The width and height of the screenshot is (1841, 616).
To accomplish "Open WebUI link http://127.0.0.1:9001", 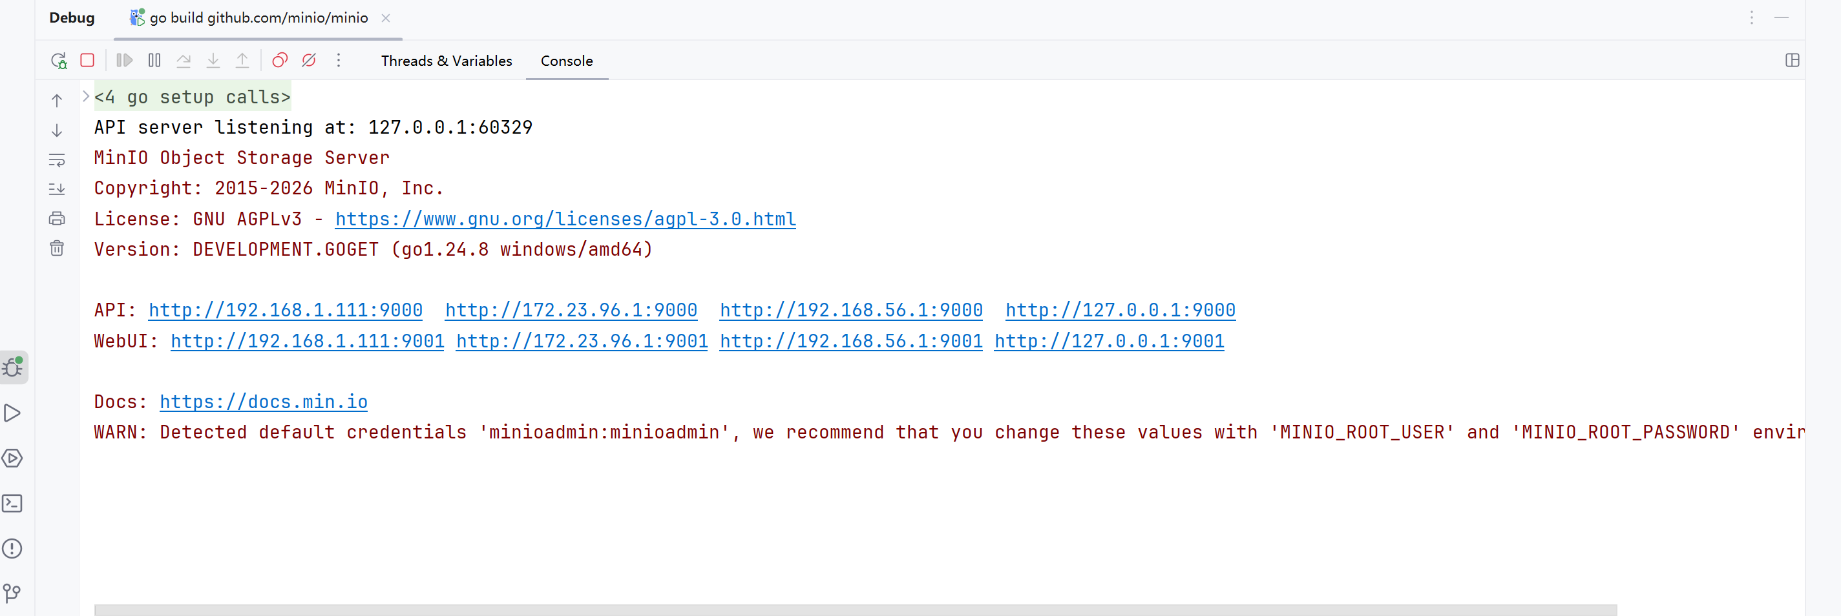I will pos(1108,341).
